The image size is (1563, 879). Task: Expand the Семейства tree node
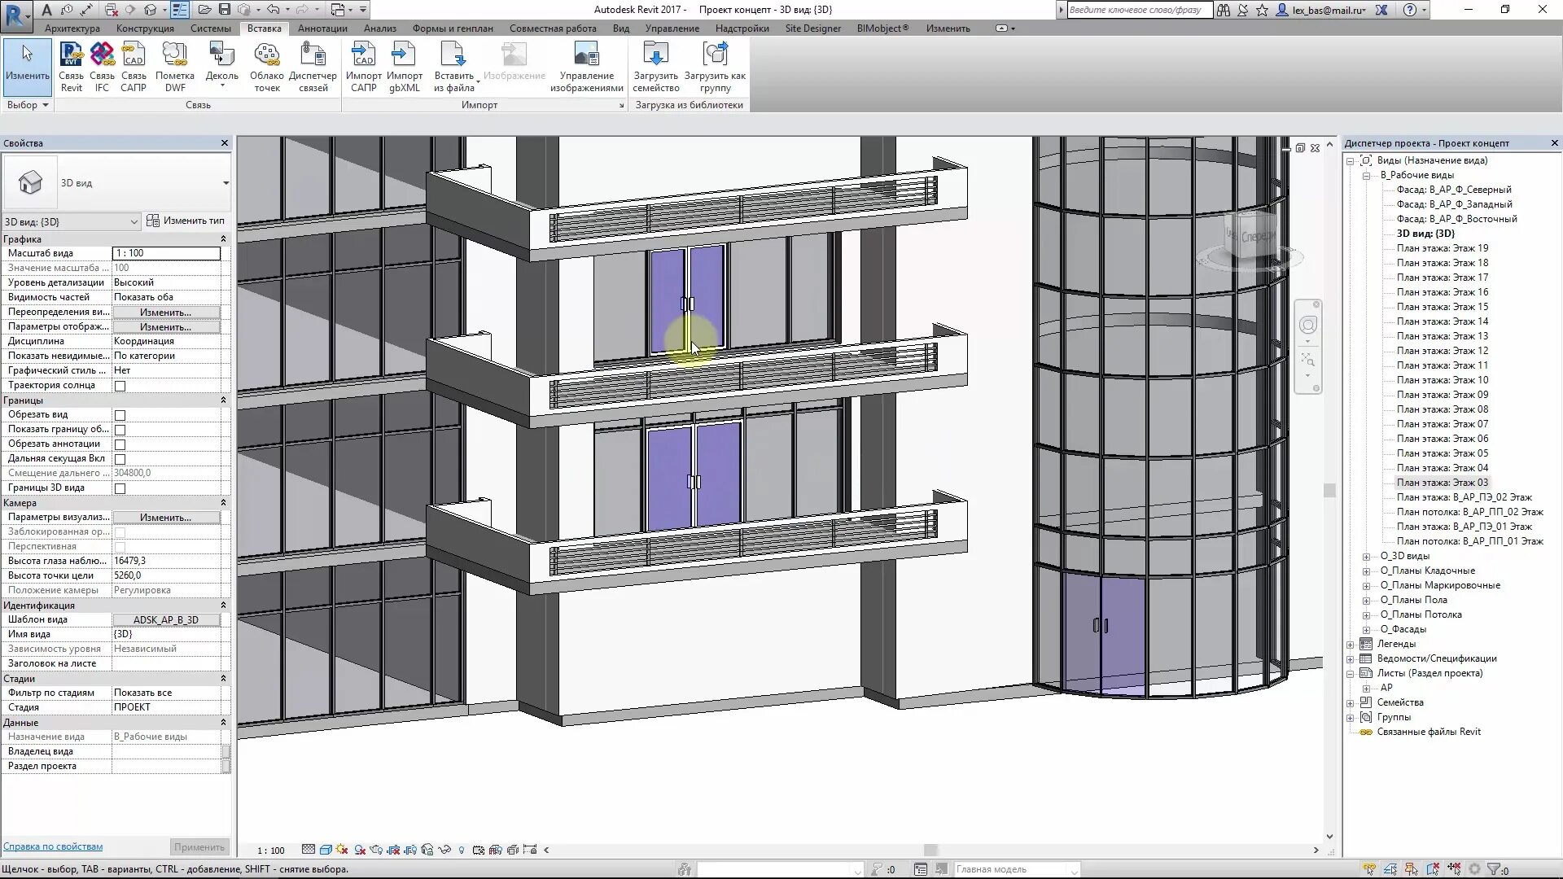(x=1351, y=703)
